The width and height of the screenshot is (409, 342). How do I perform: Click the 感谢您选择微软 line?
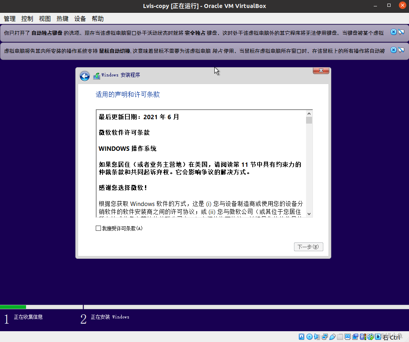pyautogui.click(x=123, y=188)
